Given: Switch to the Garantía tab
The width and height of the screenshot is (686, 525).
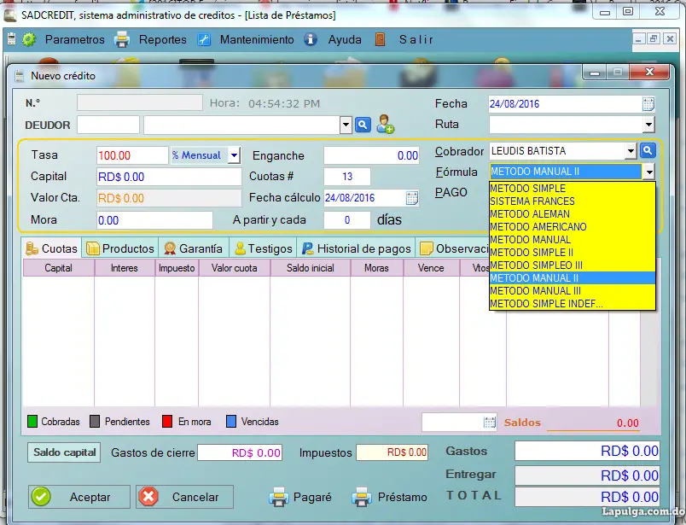Looking at the screenshot, I should click(194, 248).
